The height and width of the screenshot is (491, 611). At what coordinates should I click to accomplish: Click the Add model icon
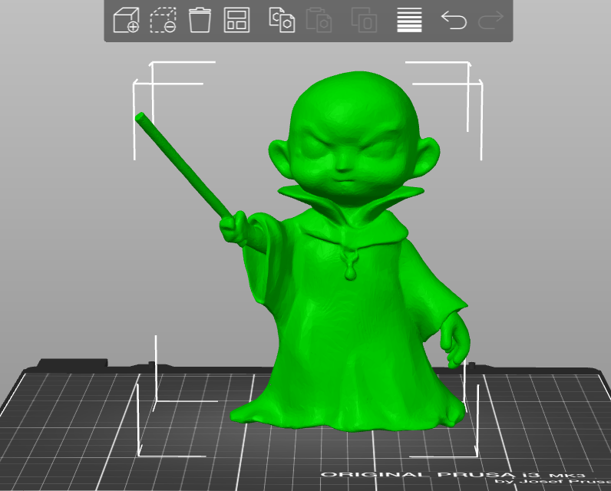(x=126, y=20)
